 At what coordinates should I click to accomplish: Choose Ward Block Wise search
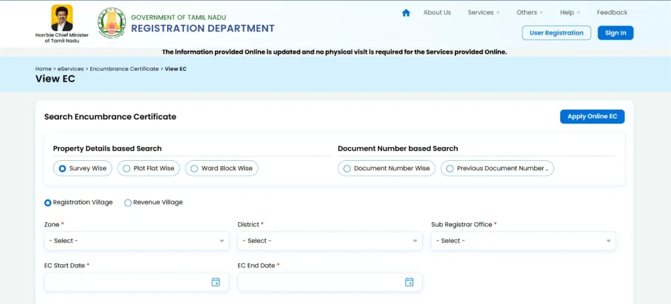tap(221, 168)
